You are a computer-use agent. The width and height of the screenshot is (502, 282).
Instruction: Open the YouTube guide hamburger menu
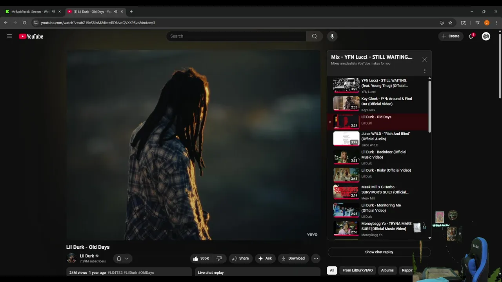point(9,36)
